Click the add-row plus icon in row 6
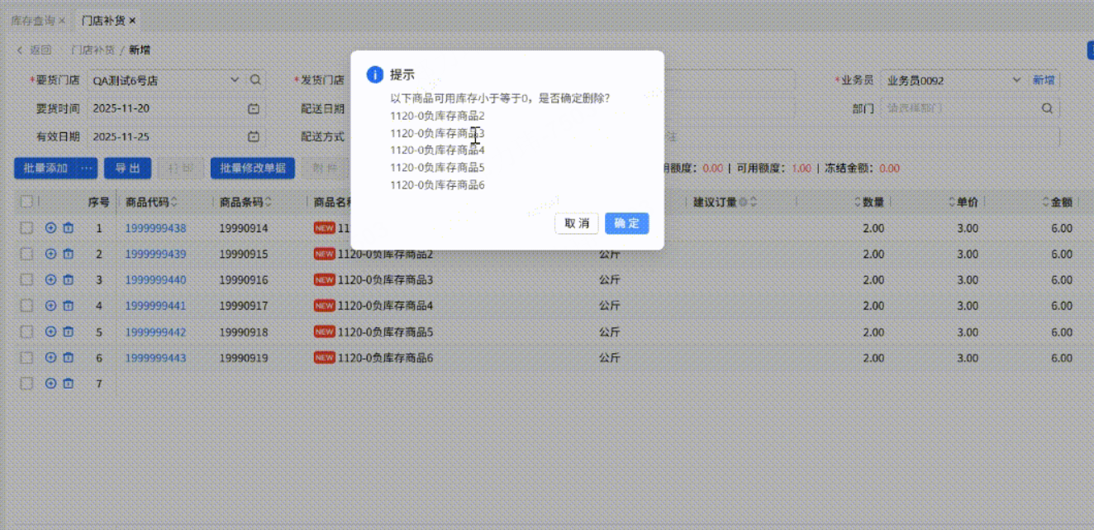1094x530 pixels. click(50, 358)
